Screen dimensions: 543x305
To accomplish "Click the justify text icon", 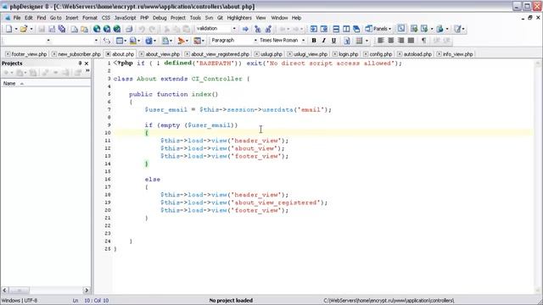I will (x=411, y=41).
